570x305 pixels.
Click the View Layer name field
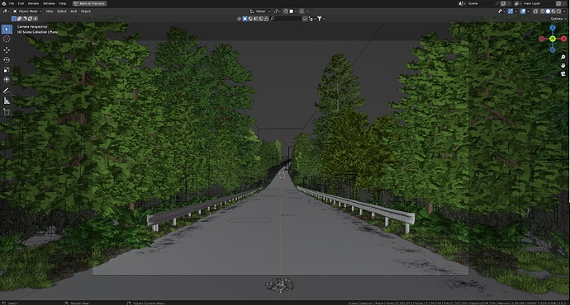(538, 3)
